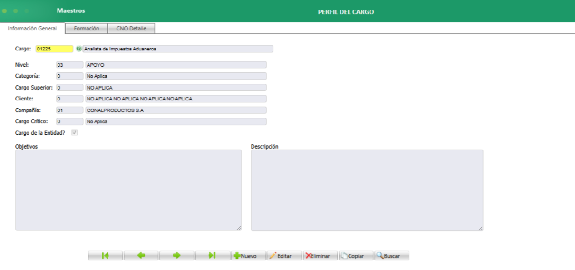The width and height of the screenshot is (575, 270).
Task: Click the Compañía code field 01
Action: (x=69, y=110)
